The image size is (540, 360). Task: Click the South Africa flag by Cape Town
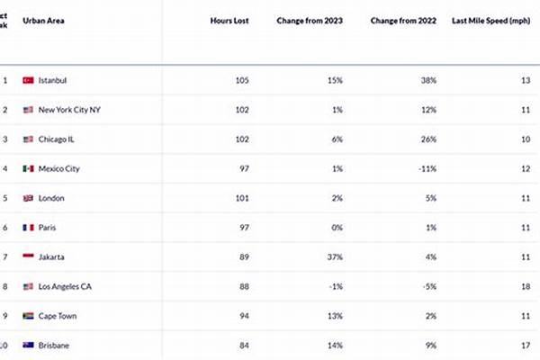[28, 316]
